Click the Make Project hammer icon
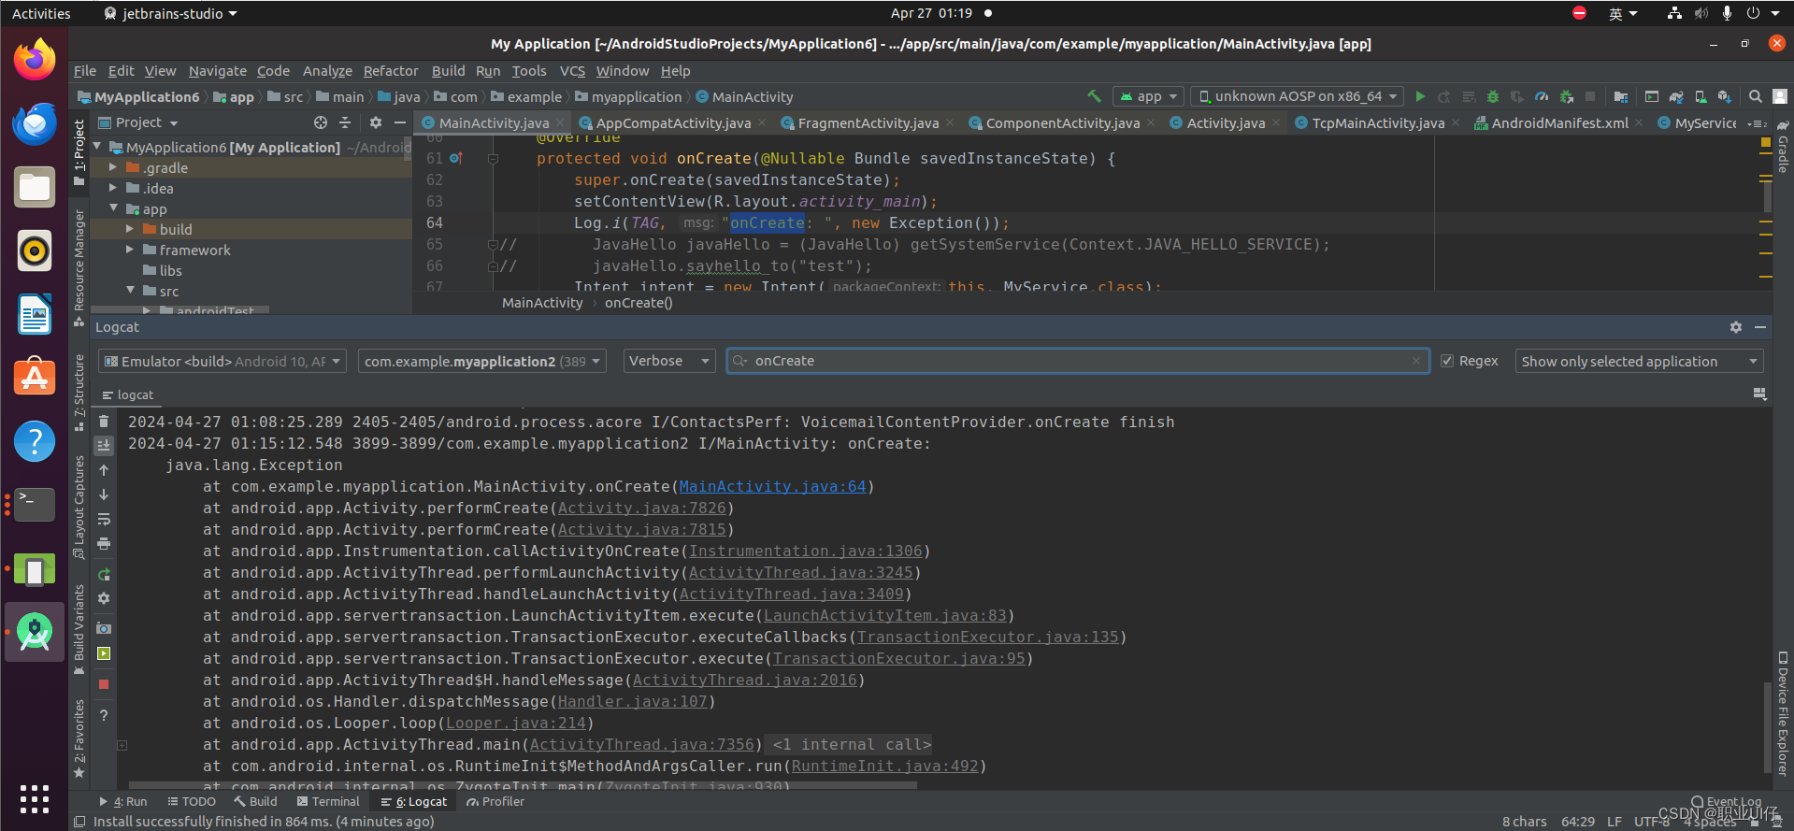Image resolution: width=1794 pixels, height=831 pixels. point(1094,96)
